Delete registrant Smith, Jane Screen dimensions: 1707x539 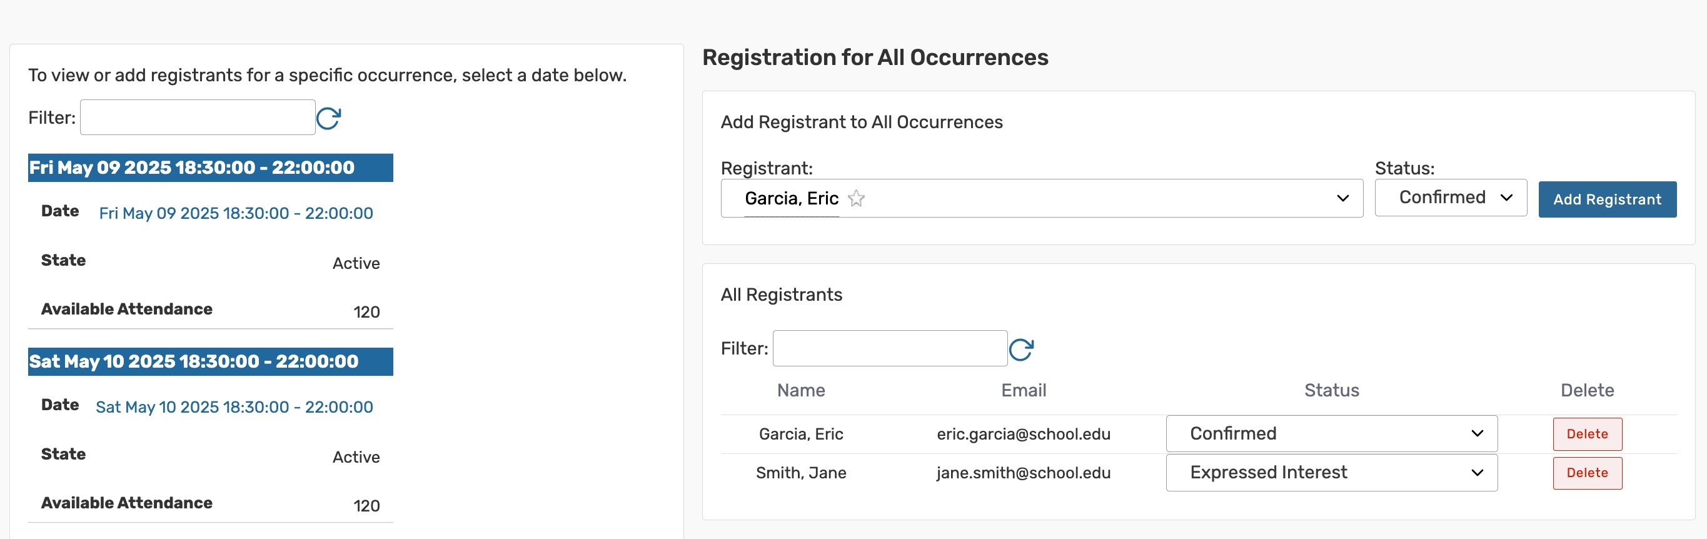pyautogui.click(x=1586, y=473)
